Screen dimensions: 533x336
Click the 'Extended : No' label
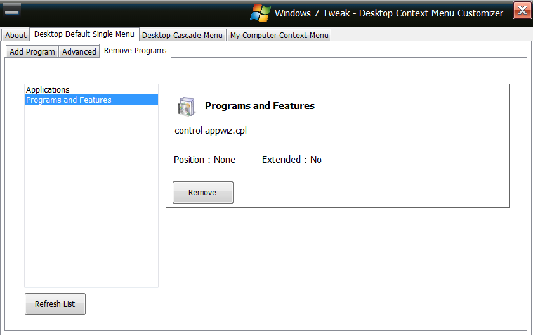(x=292, y=160)
